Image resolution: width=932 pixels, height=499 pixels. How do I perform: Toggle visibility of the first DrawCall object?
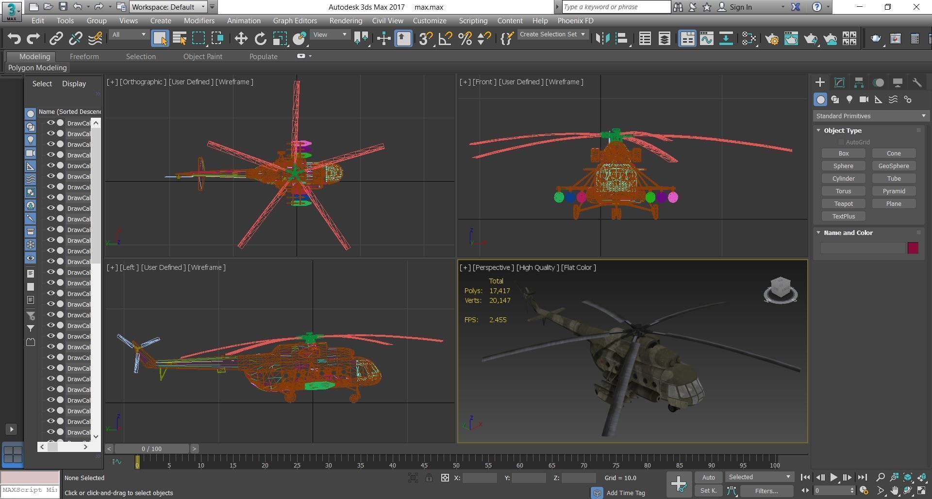51,123
